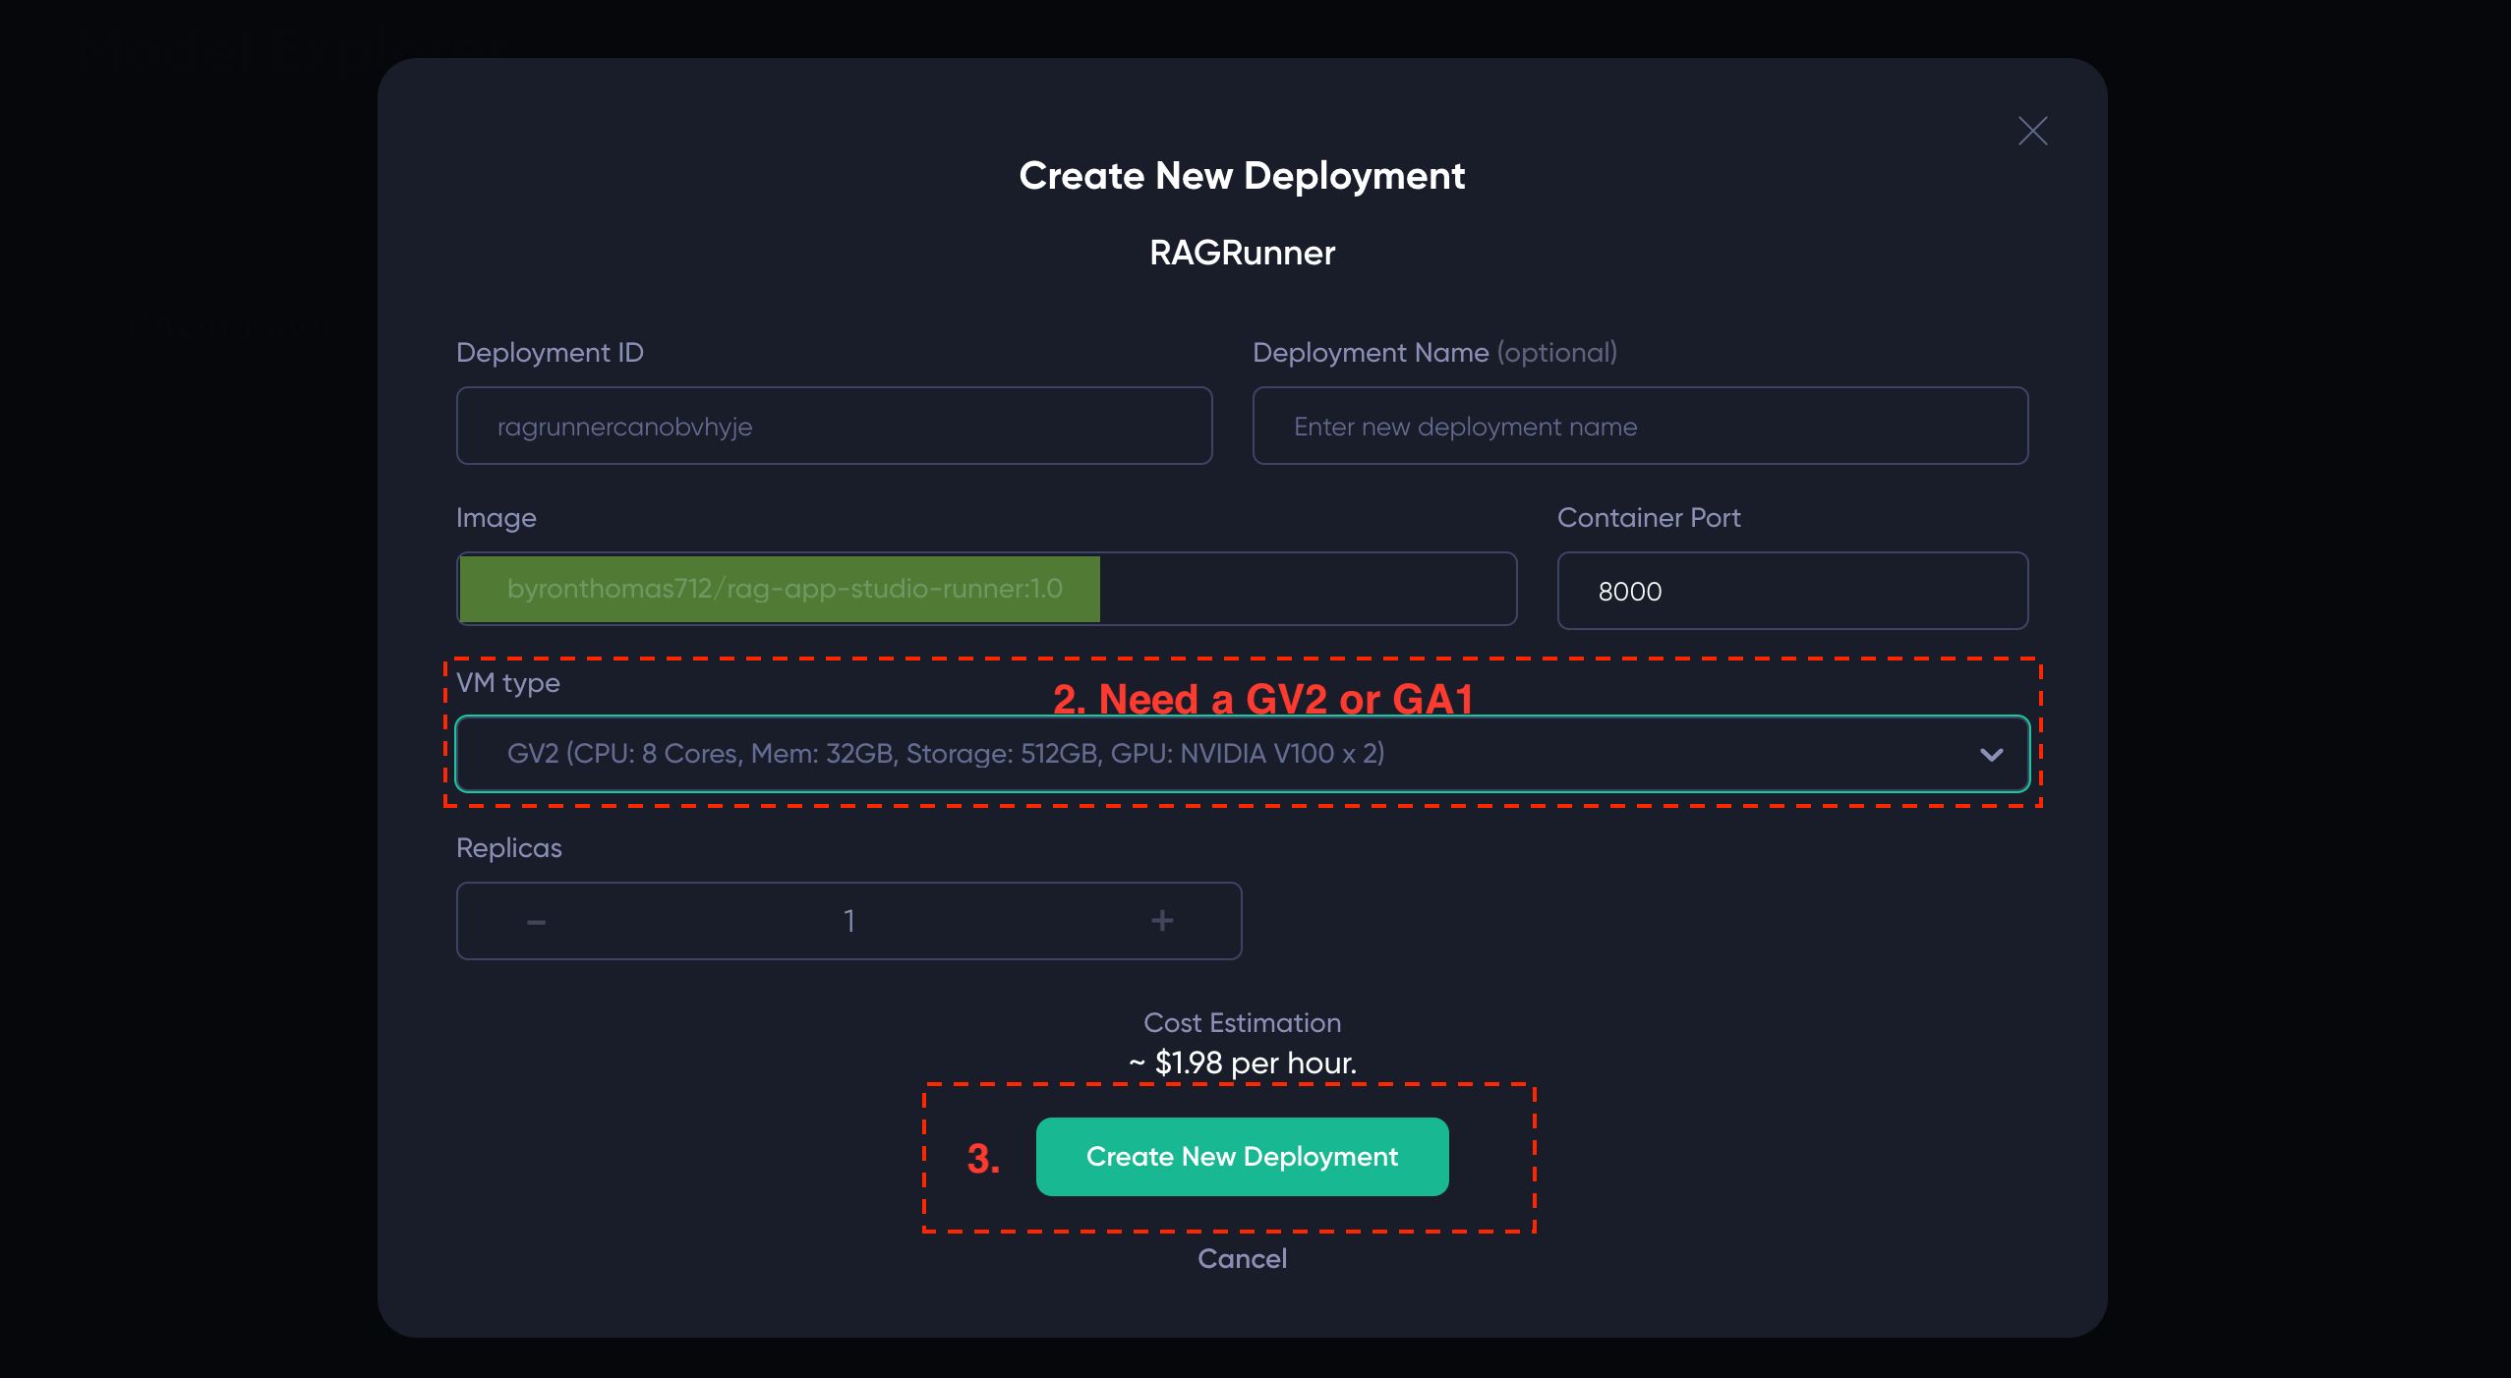Click the Deployment ID input field
Screen dimensions: 2511x1378
(834, 426)
